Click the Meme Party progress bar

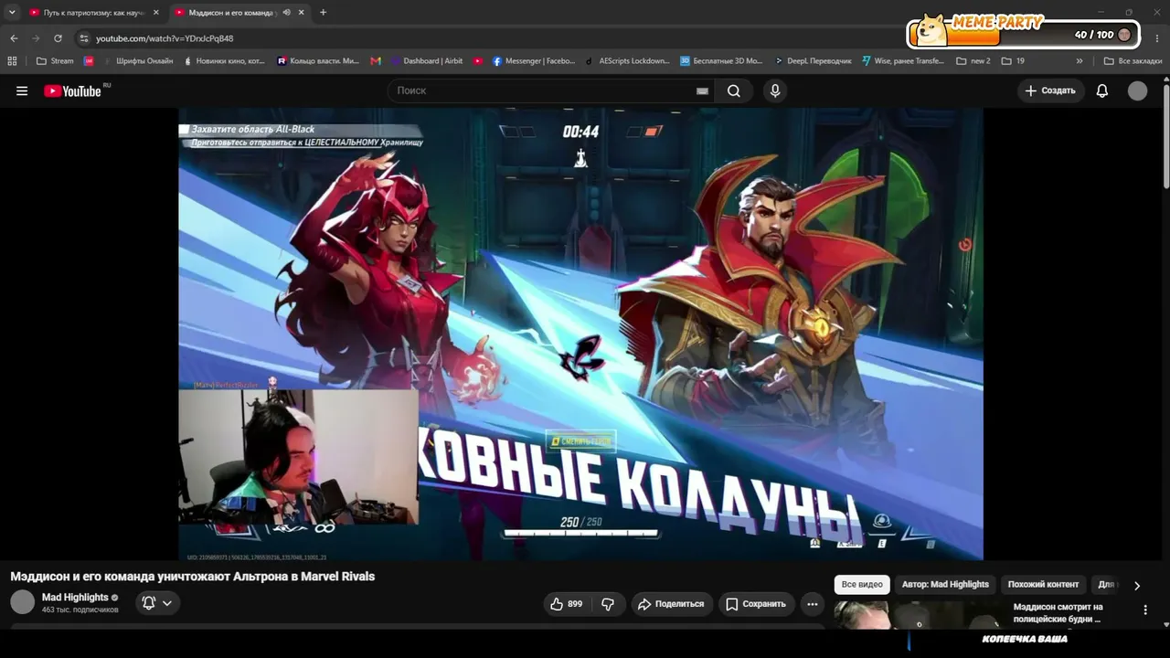click(x=1024, y=35)
